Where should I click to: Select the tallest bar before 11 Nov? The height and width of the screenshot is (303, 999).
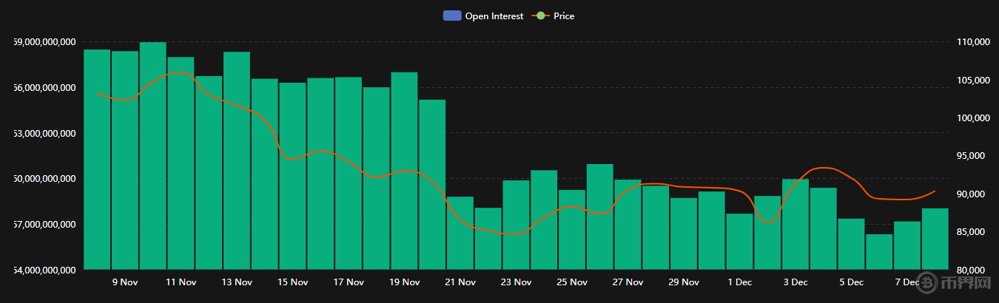click(x=153, y=155)
